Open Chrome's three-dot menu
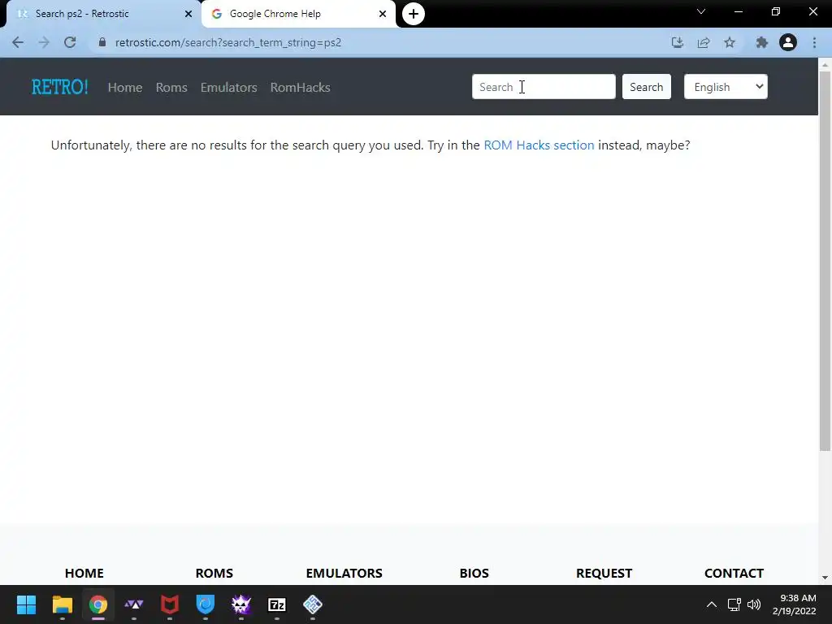The image size is (832, 624). click(x=814, y=42)
